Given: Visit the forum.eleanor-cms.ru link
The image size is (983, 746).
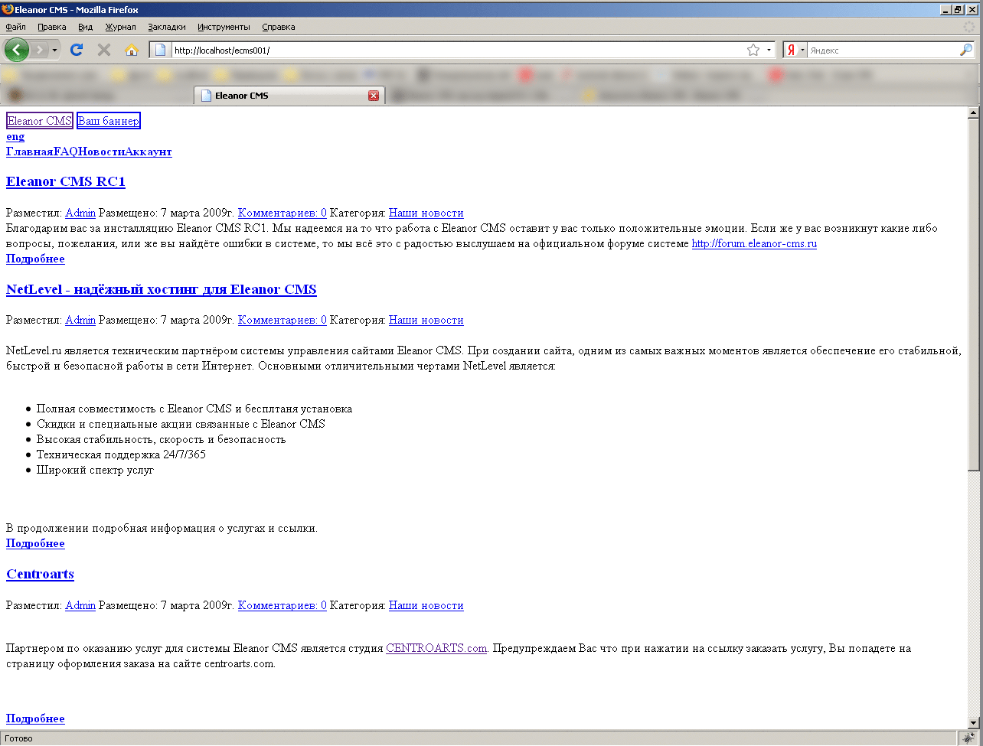Looking at the screenshot, I should 754,243.
